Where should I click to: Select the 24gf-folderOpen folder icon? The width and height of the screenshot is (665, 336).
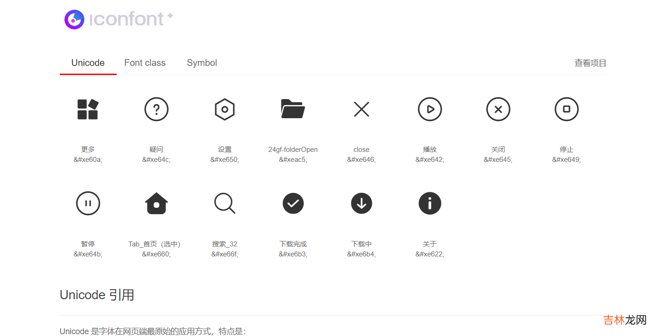tap(293, 109)
